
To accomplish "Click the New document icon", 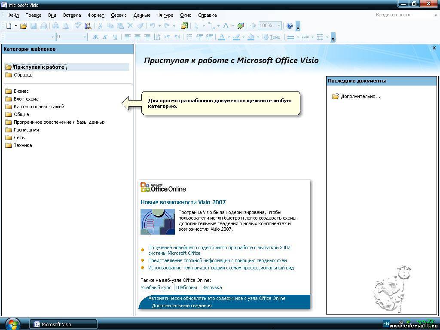I will point(9,26).
